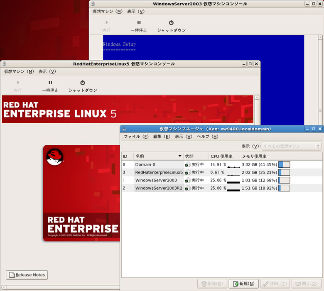Shut down the RedHatEnterpriseLinux5 virtual machine

coord(83,83)
